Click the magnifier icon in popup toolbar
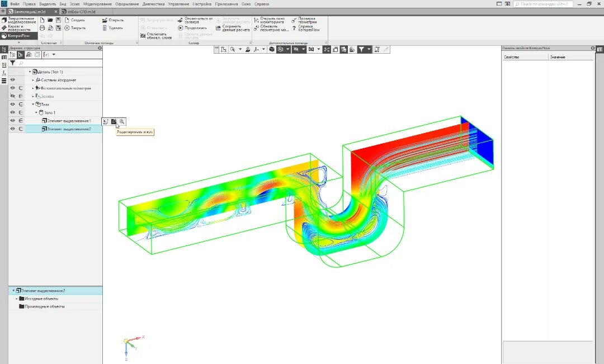The width and height of the screenshot is (604, 364). pos(122,121)
